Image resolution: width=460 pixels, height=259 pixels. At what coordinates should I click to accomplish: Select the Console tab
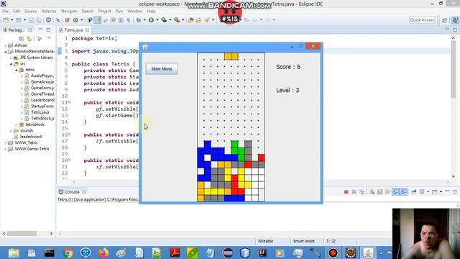tap(72, 192)
